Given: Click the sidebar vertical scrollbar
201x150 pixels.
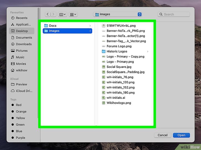Looking at the screenshot, I should point(38,63).
